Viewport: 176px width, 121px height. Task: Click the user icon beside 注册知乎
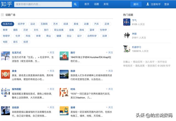(148, 4)
